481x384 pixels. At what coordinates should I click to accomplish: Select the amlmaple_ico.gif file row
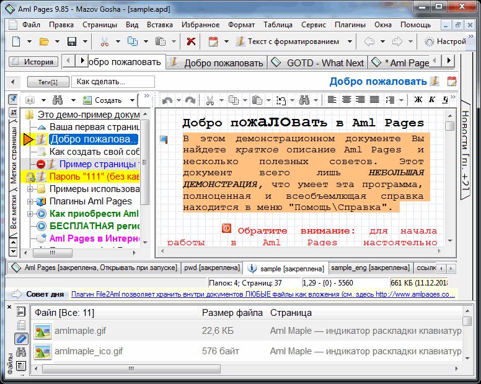point(247,351)
